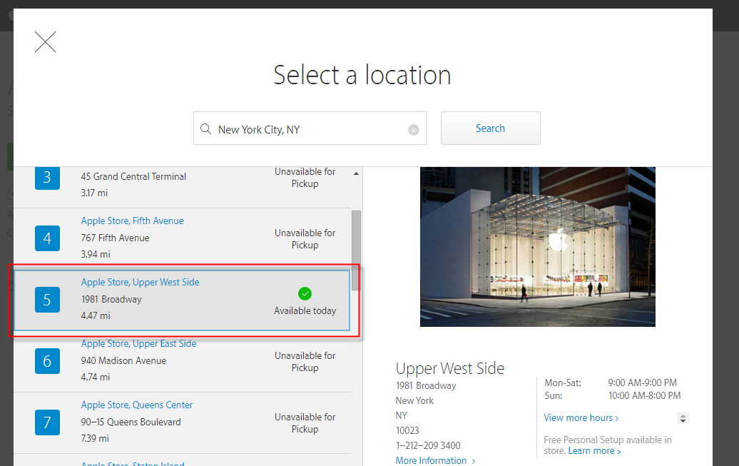Click the 4.74 mi distance text

pyautogui.click(x=95, y=377)
